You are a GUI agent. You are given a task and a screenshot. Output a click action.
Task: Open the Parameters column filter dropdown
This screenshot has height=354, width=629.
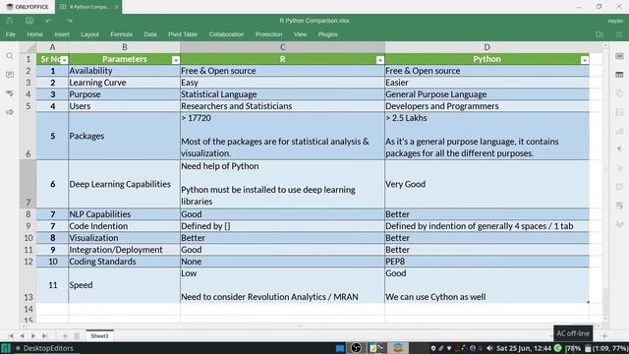(x=176, y=60)
